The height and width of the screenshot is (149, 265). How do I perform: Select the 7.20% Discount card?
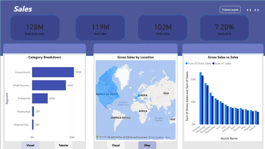224,28
